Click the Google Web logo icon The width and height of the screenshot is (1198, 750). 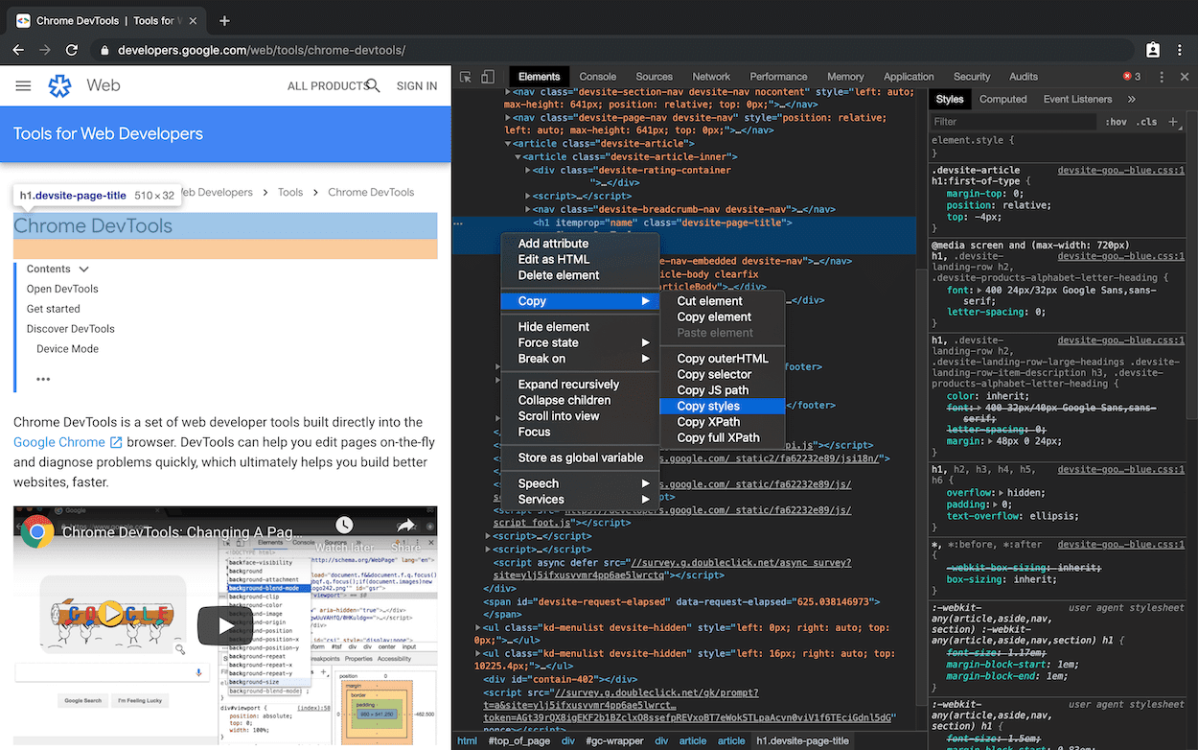point(59,85)
